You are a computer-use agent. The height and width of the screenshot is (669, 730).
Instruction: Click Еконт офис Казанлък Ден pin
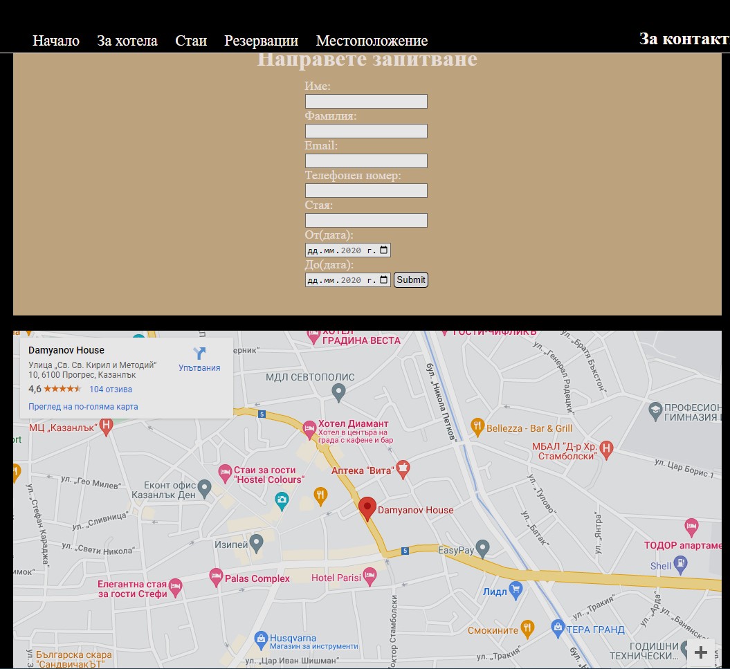[204, 488]
